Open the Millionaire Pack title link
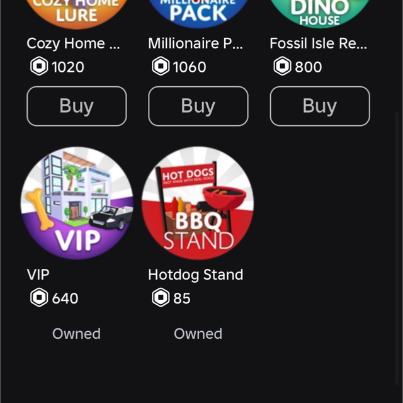 [195, 43]
